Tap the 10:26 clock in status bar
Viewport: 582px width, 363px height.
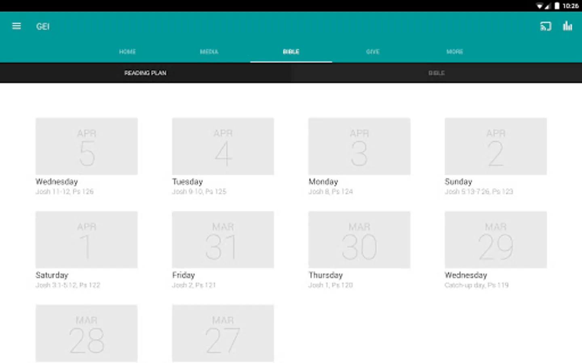(x=570, y=6)
